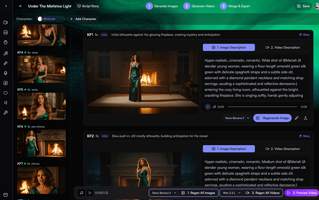Click the KF1 generated image preview
The height and width of the screenshot is (200, 319).
(x=143, y=82)
